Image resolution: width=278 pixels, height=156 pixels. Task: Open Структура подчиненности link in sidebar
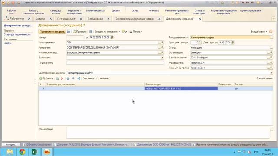click(x=17, y=34)
